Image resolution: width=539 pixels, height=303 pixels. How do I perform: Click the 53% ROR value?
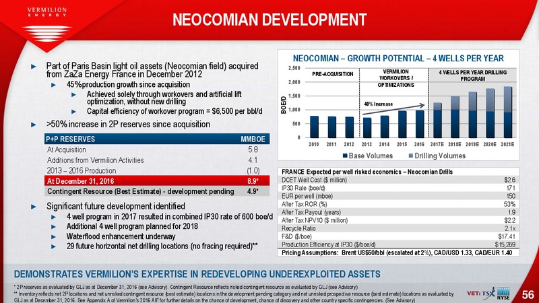pyautogui.click(x=509, y=205)
